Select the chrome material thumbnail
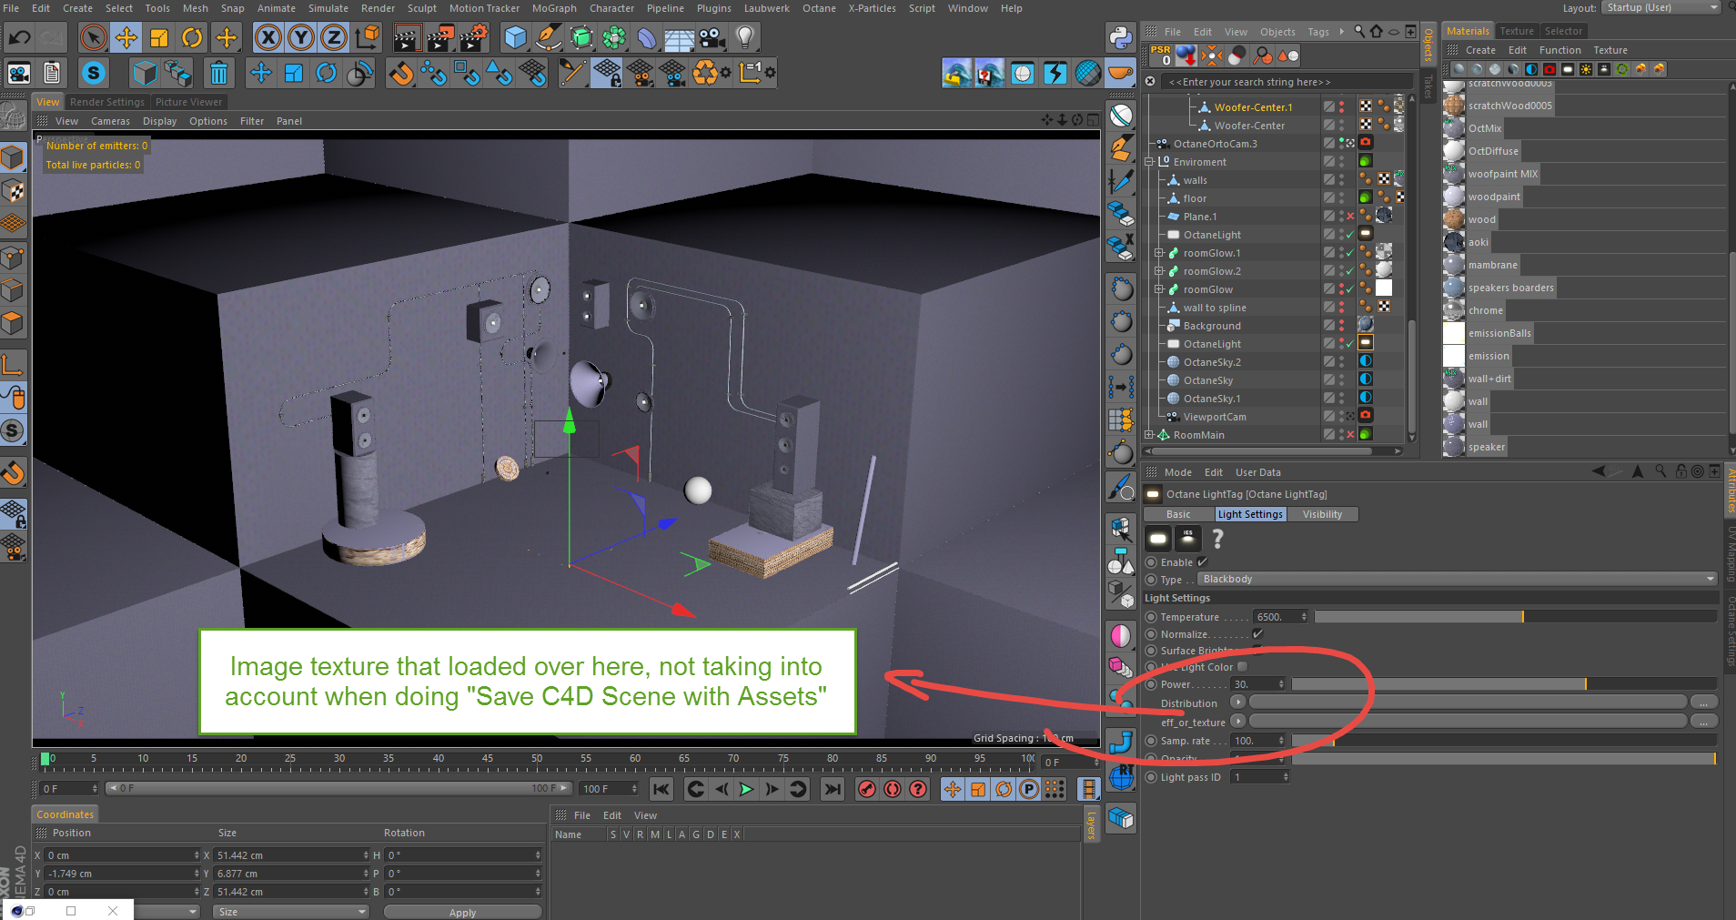The height and width of the screenshot is (920, 1736). click(x=1454, y=310)
